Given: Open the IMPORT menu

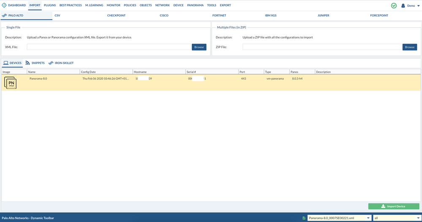Looking at the screenshot, I should click(x=35, y=5).
